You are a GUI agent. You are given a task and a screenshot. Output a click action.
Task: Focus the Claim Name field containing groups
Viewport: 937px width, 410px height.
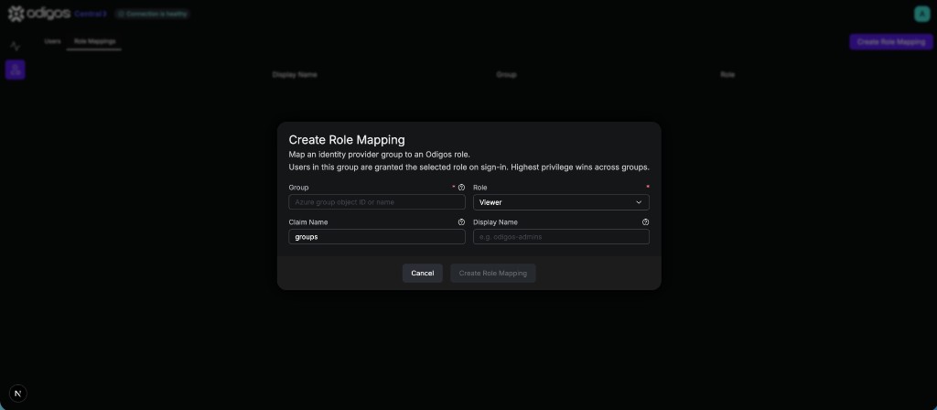[x=376, y=237]
